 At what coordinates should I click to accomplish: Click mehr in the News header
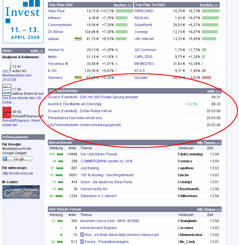tap(37, 51)
